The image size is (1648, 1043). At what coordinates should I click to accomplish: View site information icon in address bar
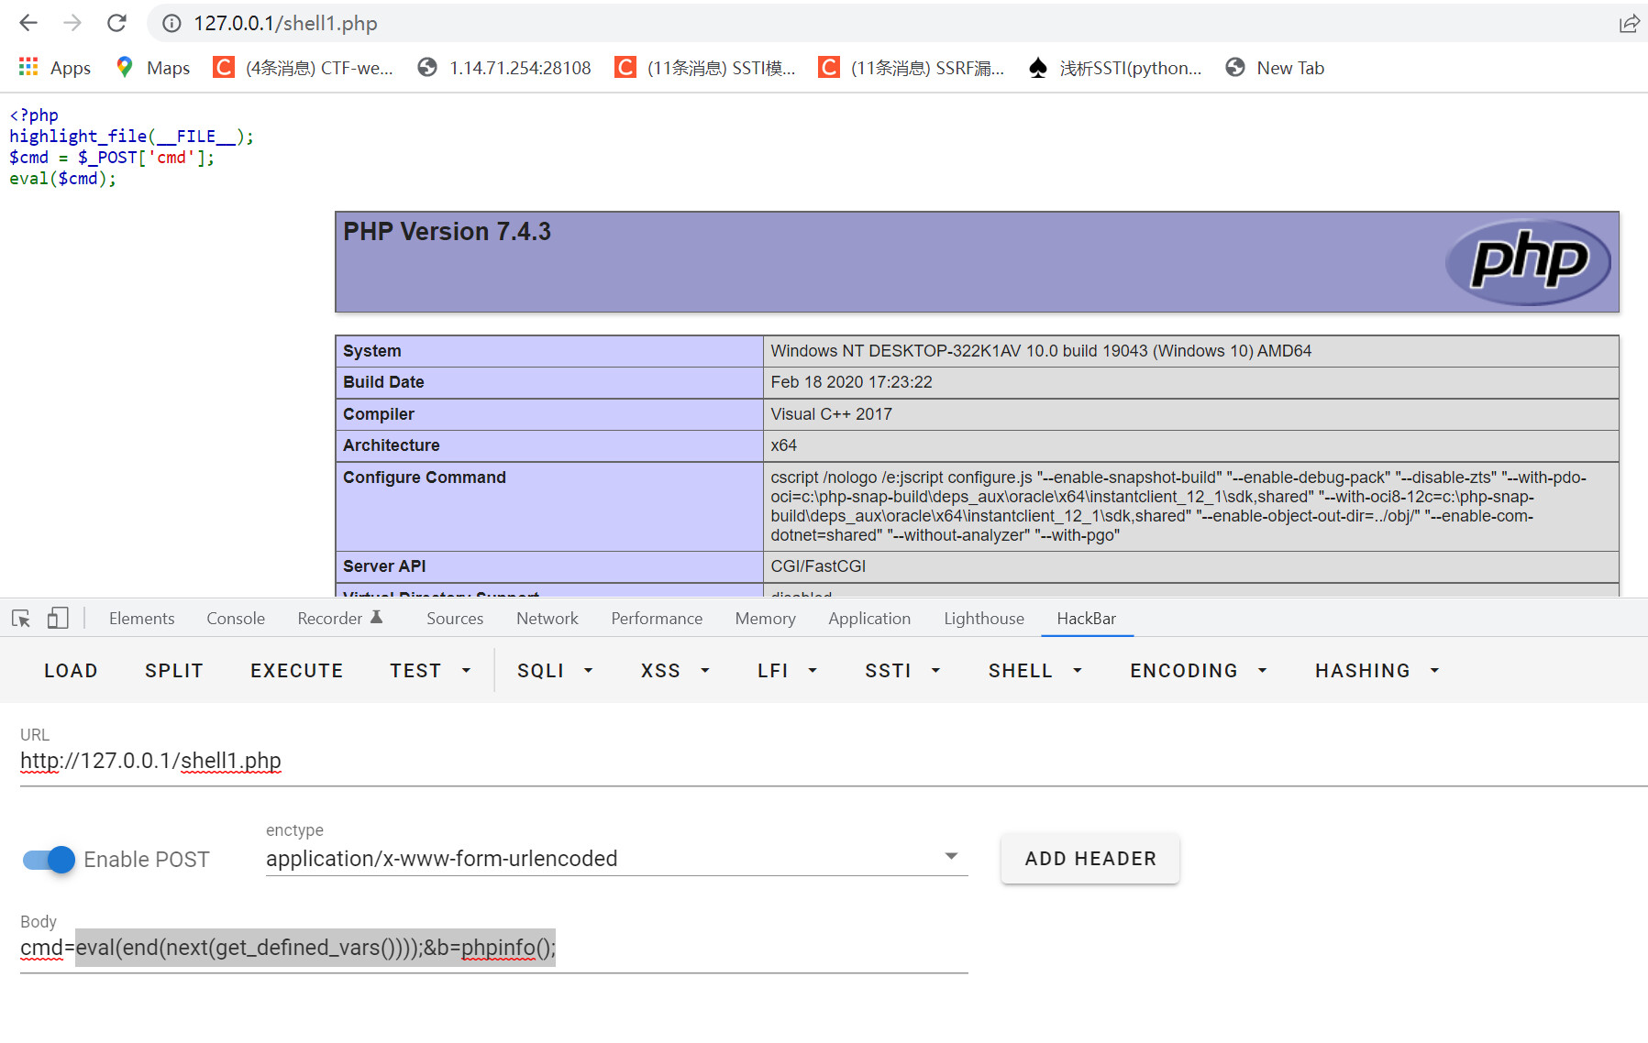tap(171, 23)
